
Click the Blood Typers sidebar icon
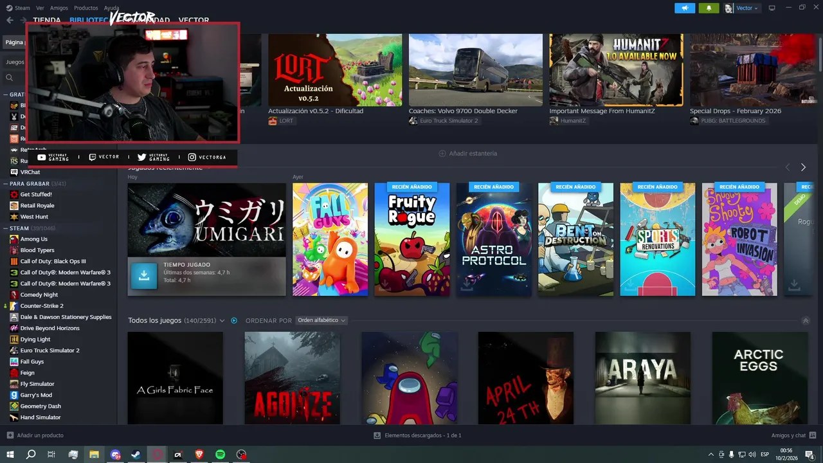point(14,250)
